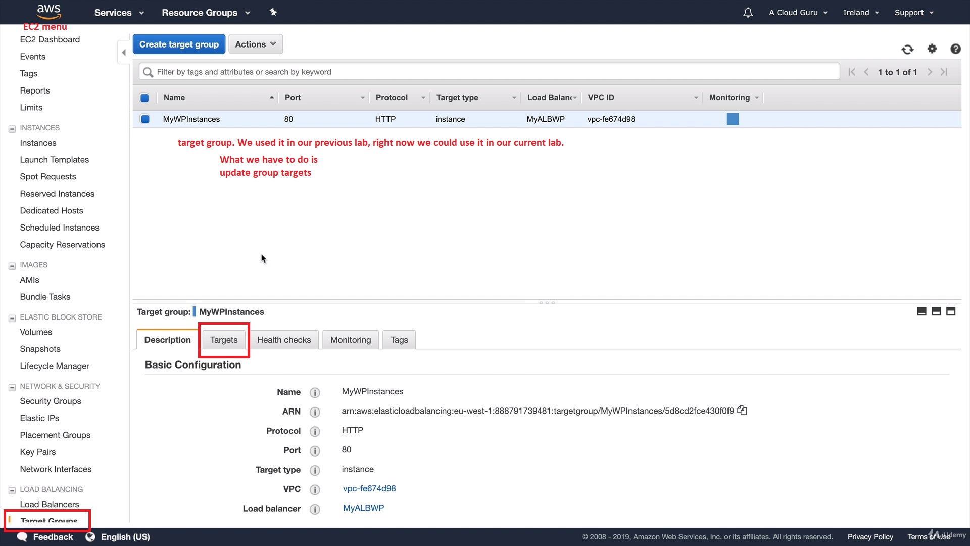Toggle the select-all checkbox in table header
Image resolution: width=970 pixels, height=546 pixels.
click(x=144, y=98)
